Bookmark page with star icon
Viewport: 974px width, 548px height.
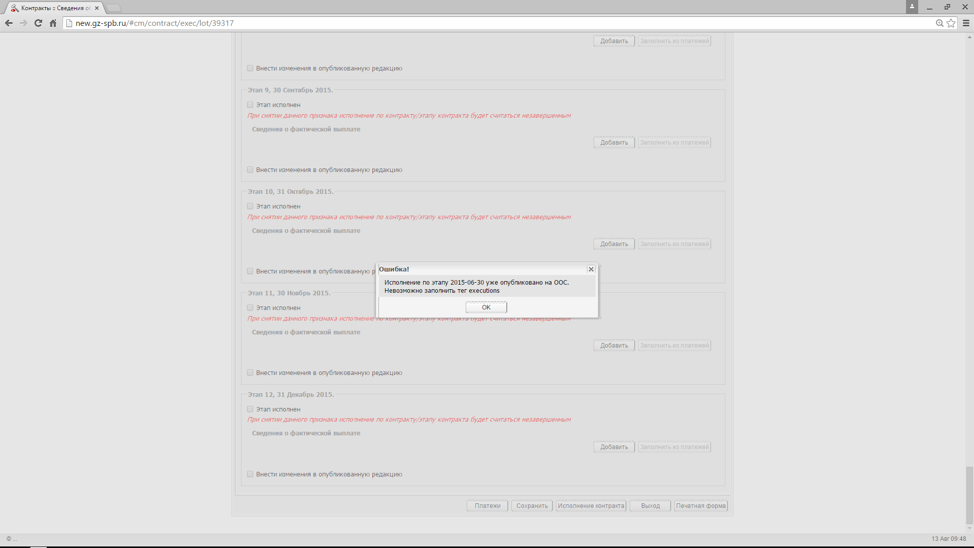pos(951,23)
